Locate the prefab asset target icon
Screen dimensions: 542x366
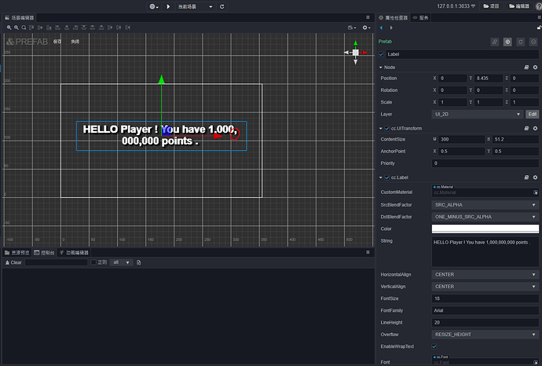(x=507, y=42)
